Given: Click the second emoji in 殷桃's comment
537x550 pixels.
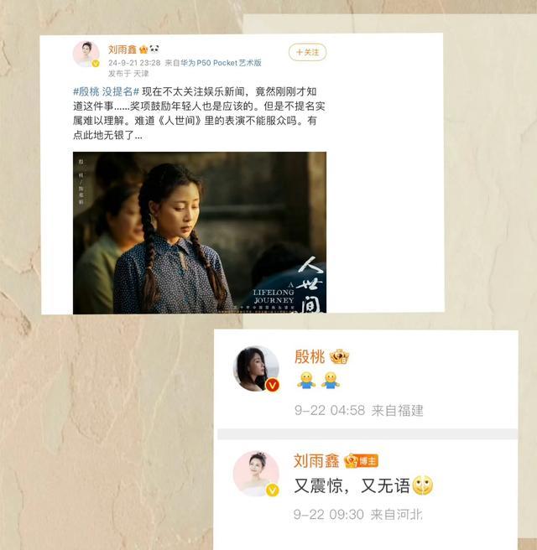Looking at the screenshot, I should (x=331, y=381).
